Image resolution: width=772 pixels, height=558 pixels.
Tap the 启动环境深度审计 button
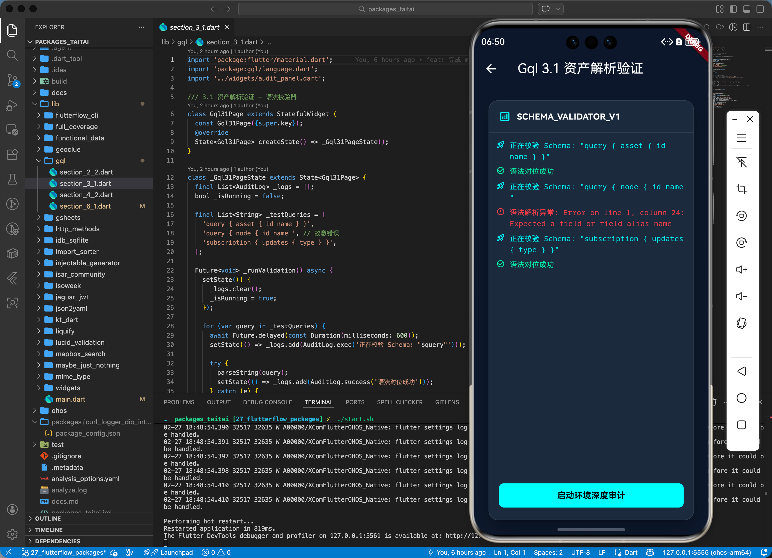[590, 495]
